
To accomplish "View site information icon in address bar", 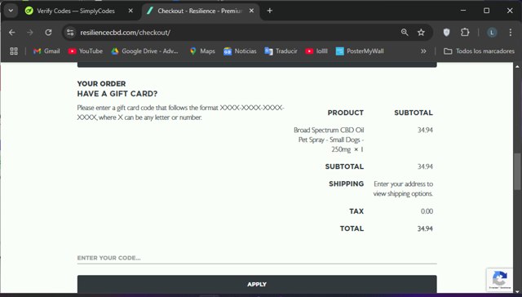I will (x=70, y=33).
